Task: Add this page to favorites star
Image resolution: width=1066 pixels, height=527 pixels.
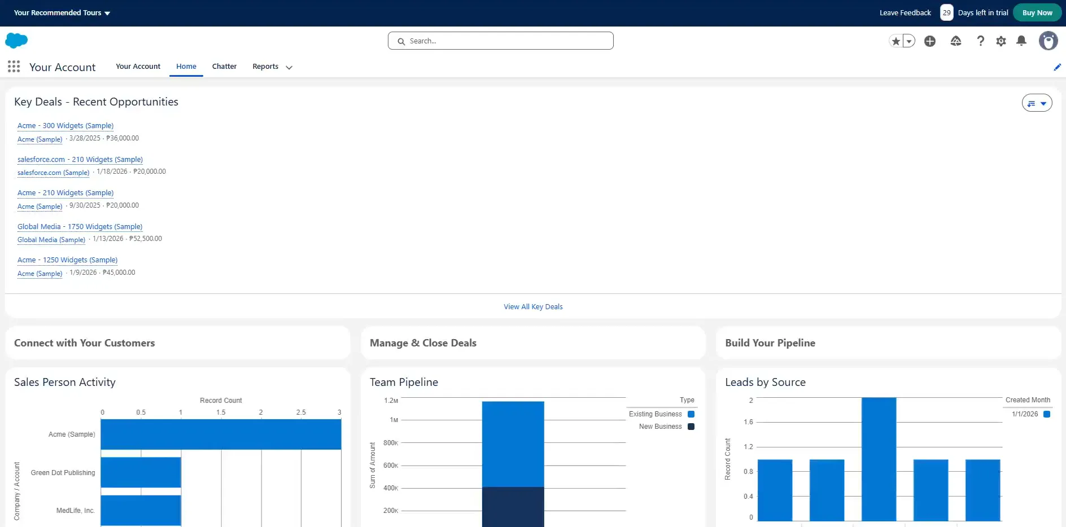Action: tap(895, 41)
